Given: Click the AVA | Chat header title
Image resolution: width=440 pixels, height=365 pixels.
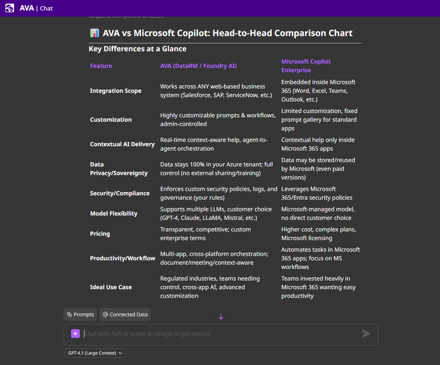Looking at the screenshot, I should click(36, 8).
